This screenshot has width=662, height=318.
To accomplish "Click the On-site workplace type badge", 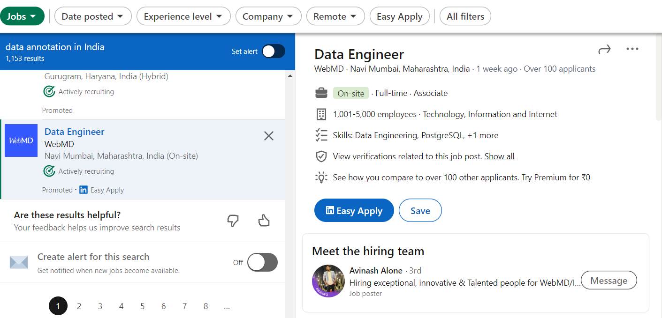I will 351,93.
